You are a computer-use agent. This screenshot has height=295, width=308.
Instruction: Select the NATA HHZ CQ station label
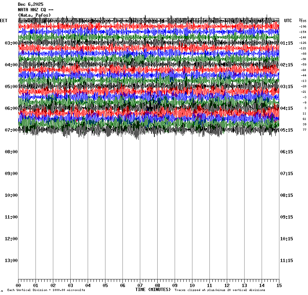click(x=36, y=10)
